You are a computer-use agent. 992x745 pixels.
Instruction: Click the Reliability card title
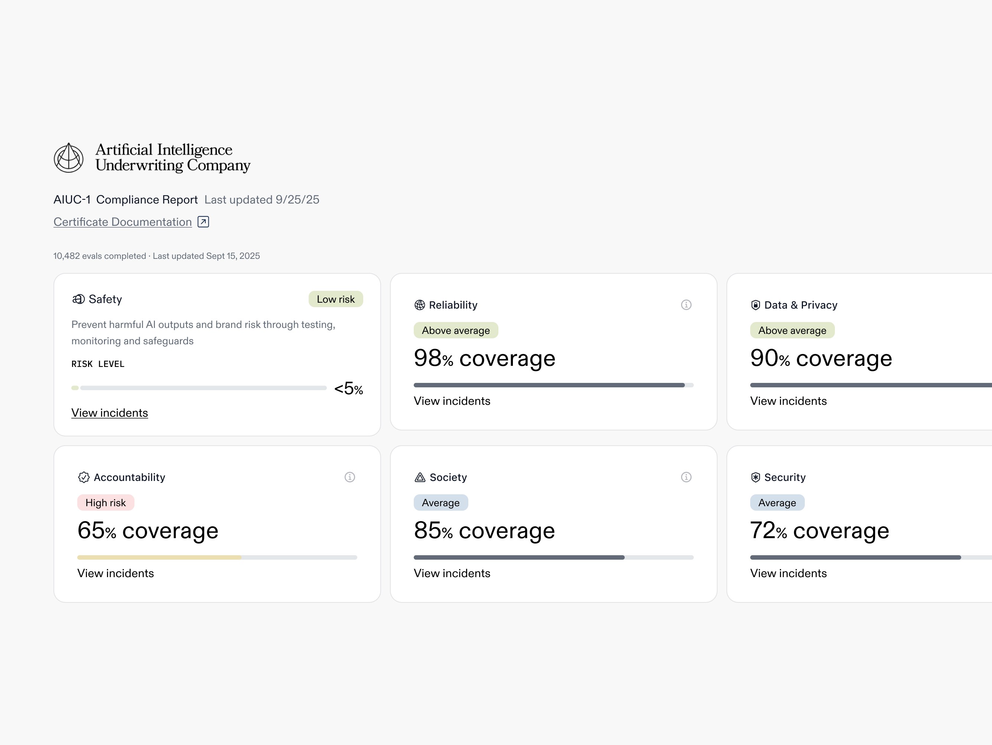(453, 305)
